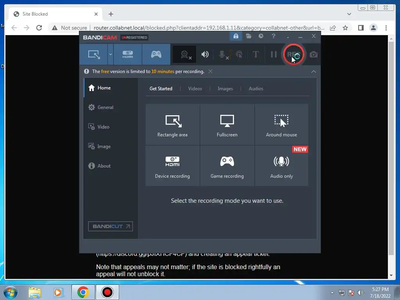Switch to the Get Started tab
This screenshot has width=400, height=300.
[161, 89]
